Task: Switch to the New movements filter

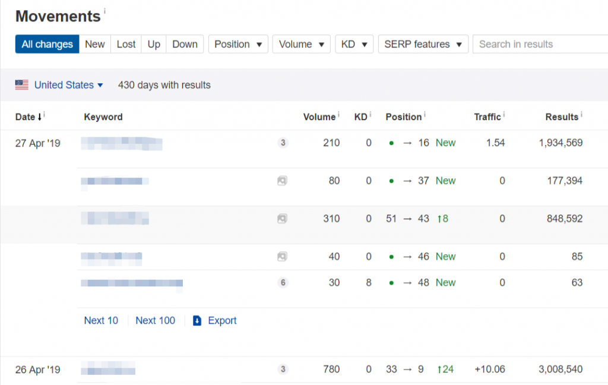Action: pos(95,44)
